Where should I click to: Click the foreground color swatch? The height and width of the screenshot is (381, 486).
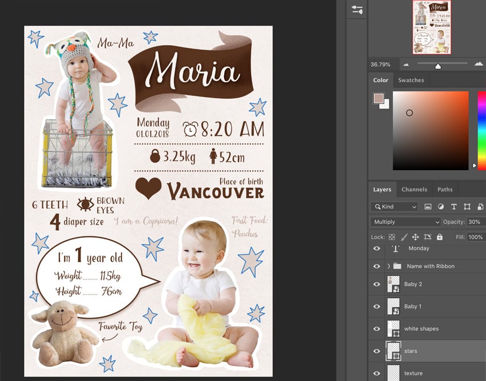[x=379, y=98]
